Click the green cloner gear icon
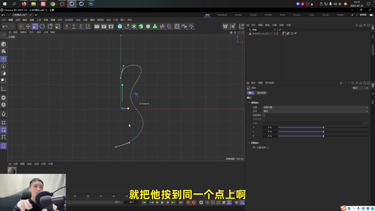This screenshot has height=211, width=375. pyautogui.click(x=148, y=27)
